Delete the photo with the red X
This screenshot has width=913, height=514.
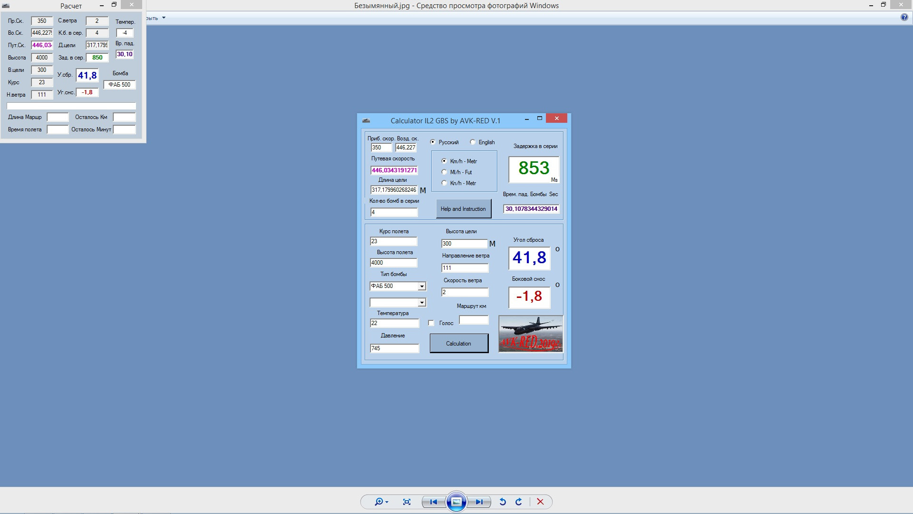[540, 502]
